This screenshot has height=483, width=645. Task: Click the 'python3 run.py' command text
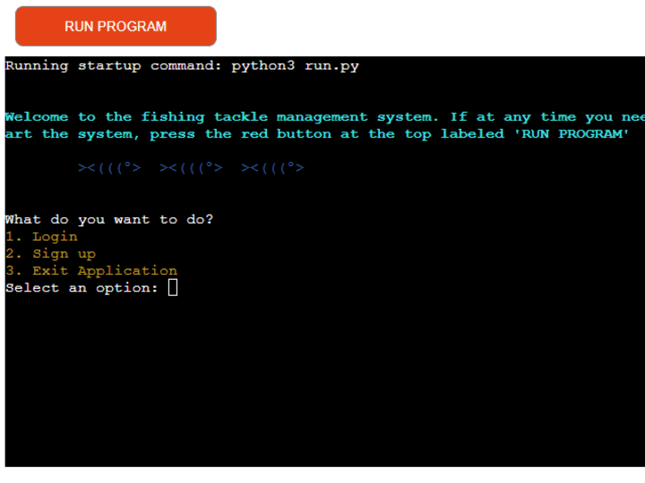click(295, 66)
